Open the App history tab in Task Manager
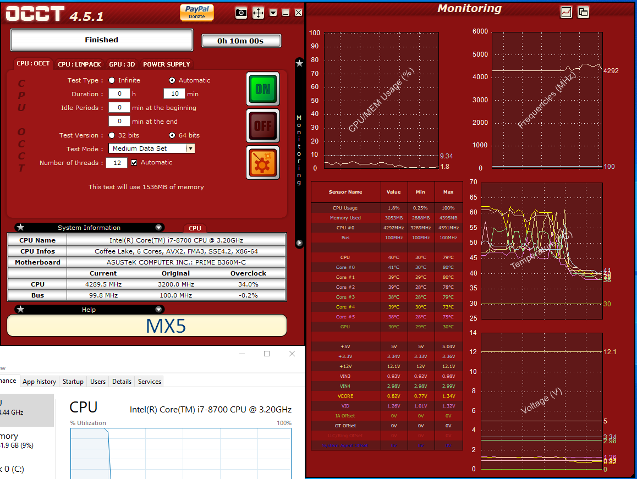Image resolution: width=637 pixels, height=479 pixels. click(x=40, y=382)
